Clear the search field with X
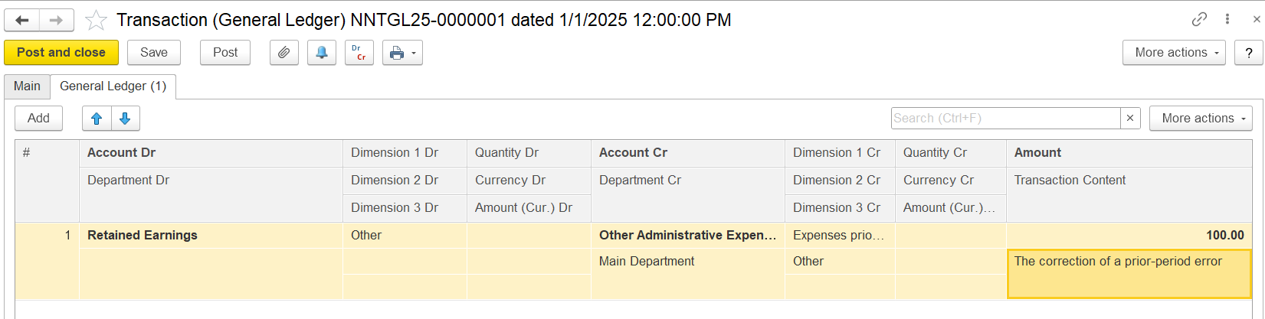This screenshot has height=319, width=1265. point(1130,119)
